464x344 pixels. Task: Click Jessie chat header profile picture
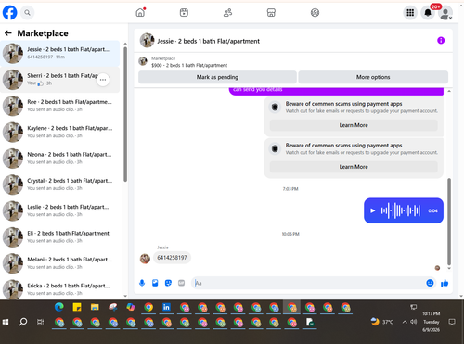147,41
